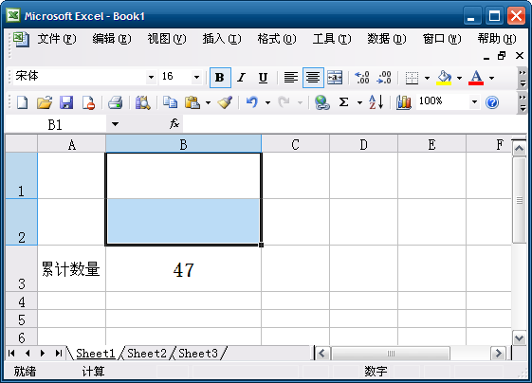This screenshot has height=383, width=532.
Task: Select cell B3 containing 47
Action: click(184, 268)
